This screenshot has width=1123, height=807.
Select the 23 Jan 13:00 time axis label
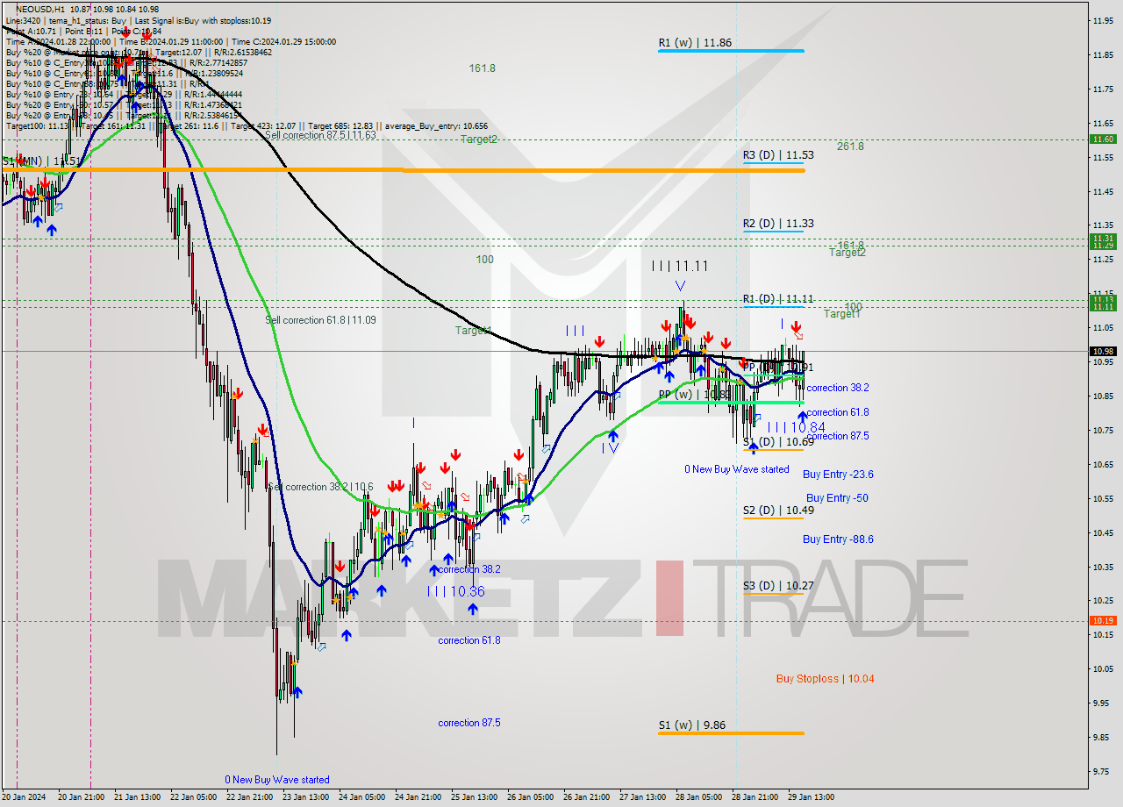pos(304,797)
